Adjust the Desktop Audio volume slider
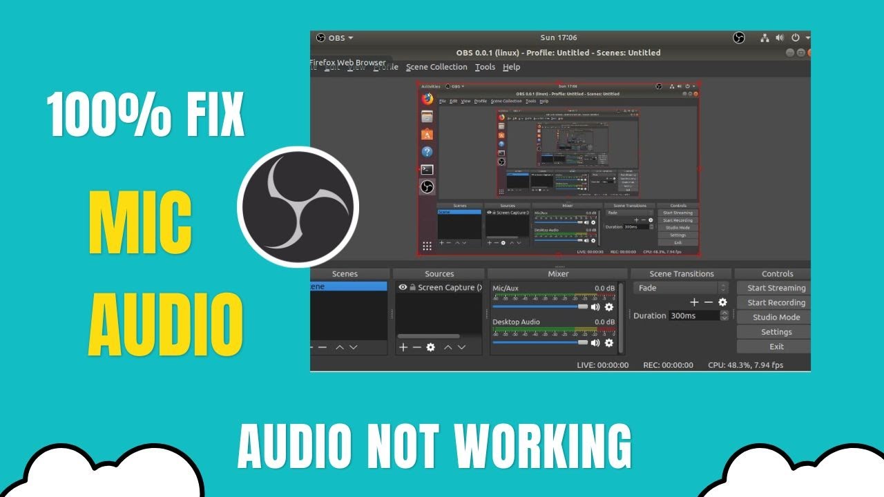884x497 pixels. click(x=539, y=342)
